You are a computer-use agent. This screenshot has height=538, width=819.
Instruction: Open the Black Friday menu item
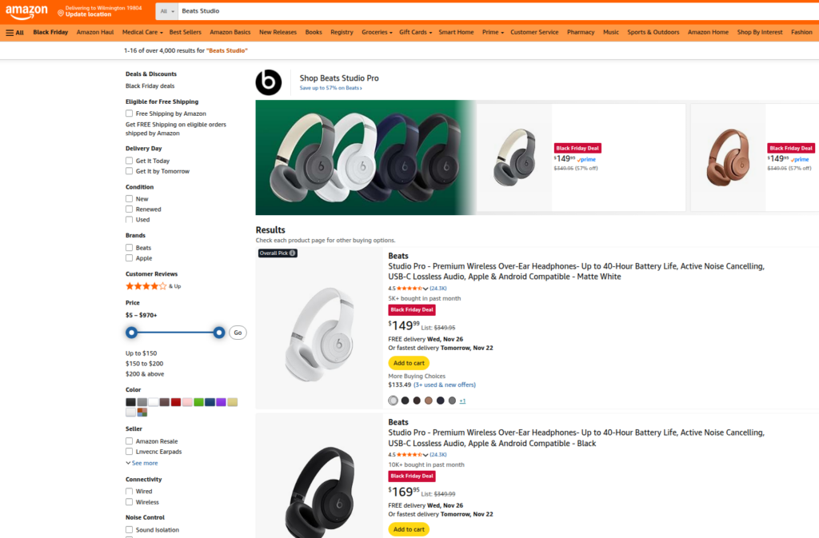pyautogui.click(x=50, y=32)
